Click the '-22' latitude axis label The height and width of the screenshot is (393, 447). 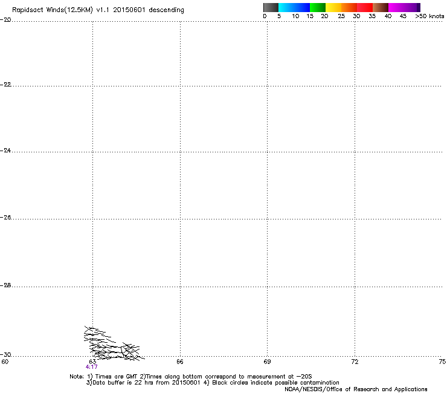pos(5,85)
